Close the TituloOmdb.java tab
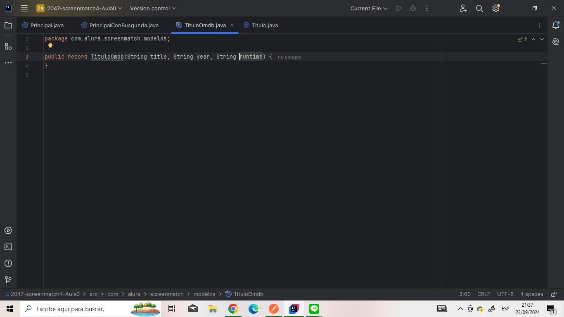Screen dimensions: 564x317 pyautogui.click(x=232, y=25)
